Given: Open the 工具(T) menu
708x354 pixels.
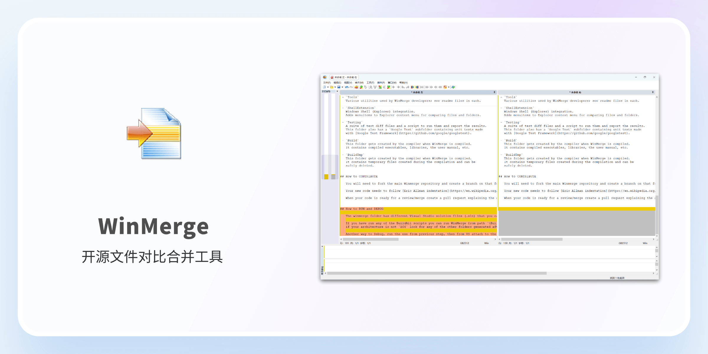Looking at the screenshot, I should pyautogui.click(x=370, y=83).
